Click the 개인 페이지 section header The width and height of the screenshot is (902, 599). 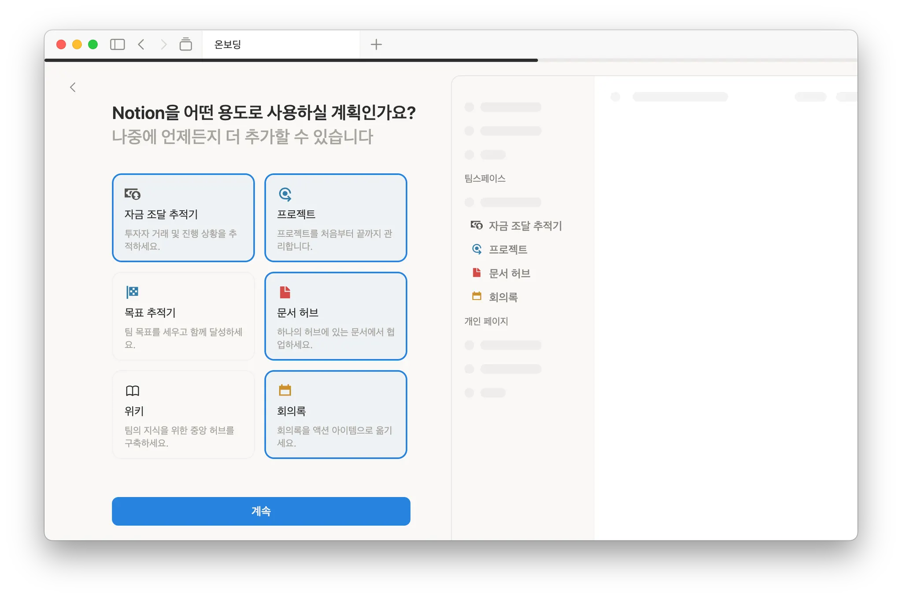click(486, 321)
